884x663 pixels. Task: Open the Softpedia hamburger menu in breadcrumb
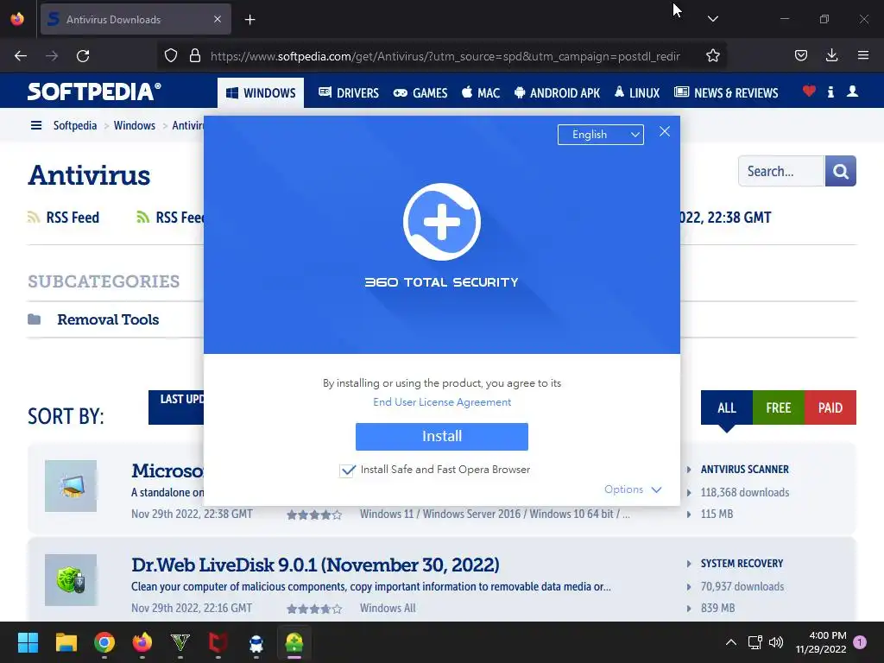(x=36, y=125)
